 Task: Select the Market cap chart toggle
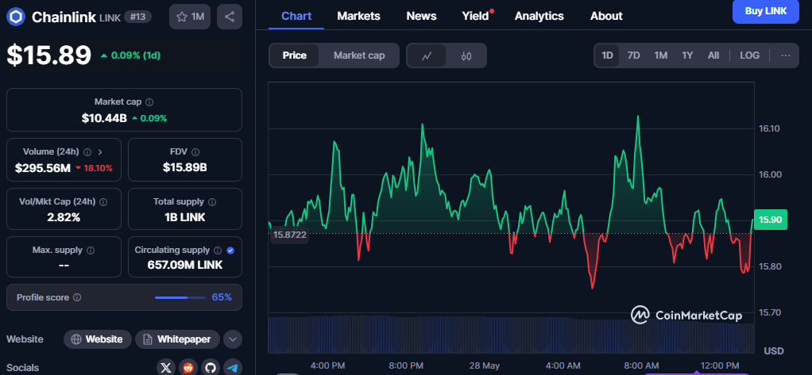pos(359,55)
